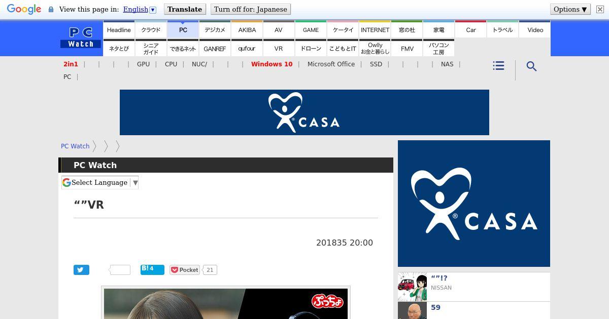This screenshot has width=609, height=319.
Task: Click the article date 201835 20:00
Action: pyautogui.click(x=345, y=243)
